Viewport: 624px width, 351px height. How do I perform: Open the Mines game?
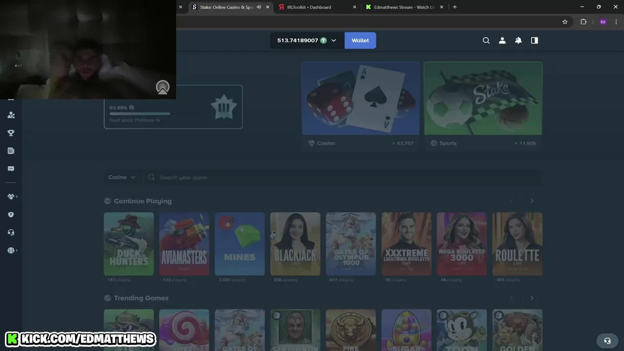pyautogui.click(x=240, y=244)
